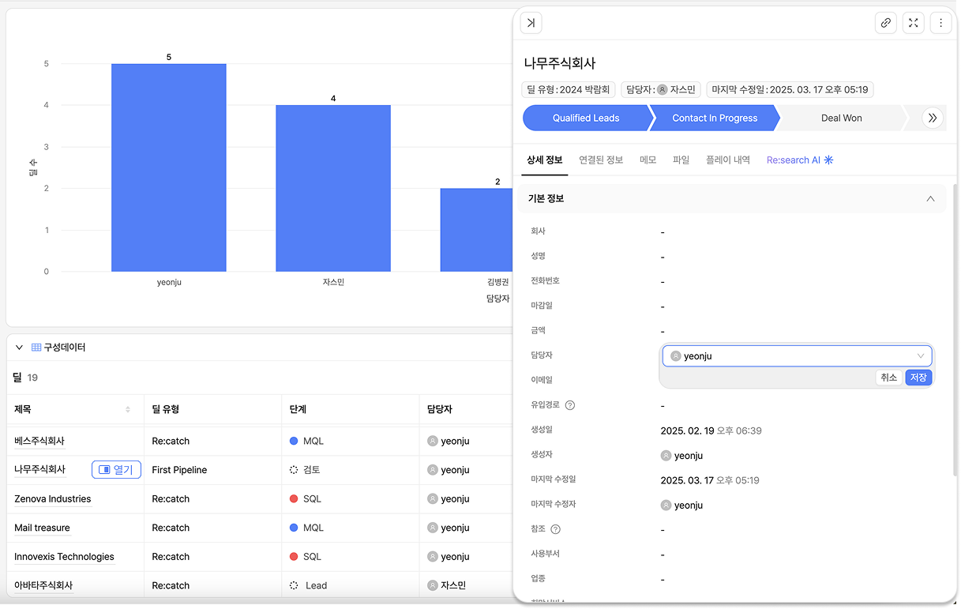Open the 플레이 내역 tab
The width and height of the screenshot is (961, 609).
click(x=728, y=160)
